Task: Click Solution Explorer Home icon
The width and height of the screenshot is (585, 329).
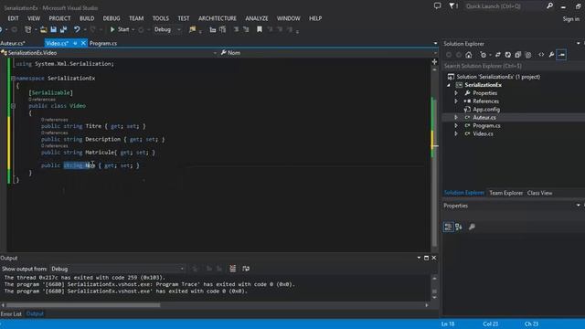Action: pos(469,55)
